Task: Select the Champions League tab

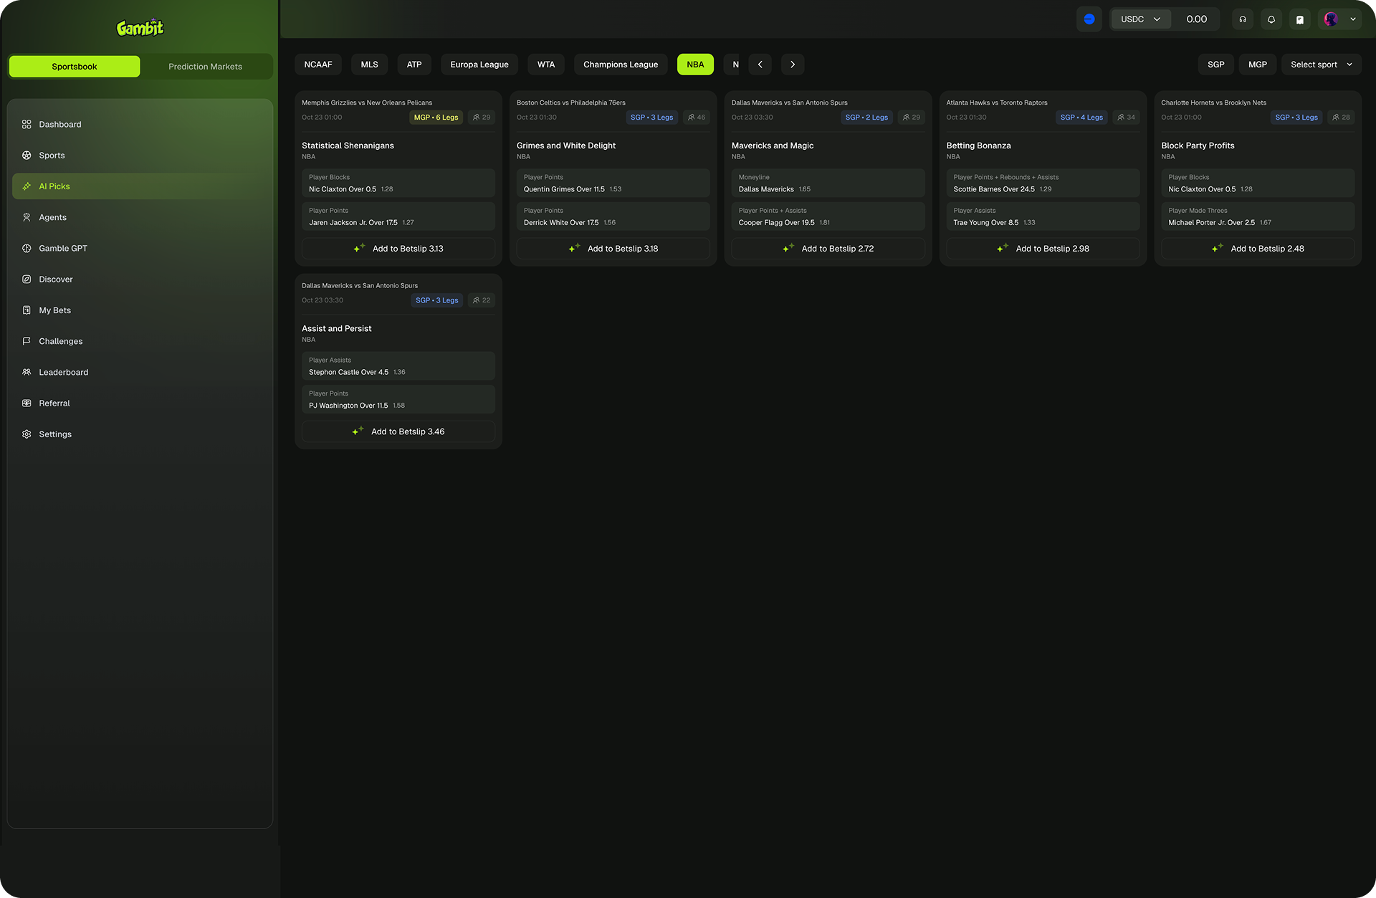Action: (x=620, y=65)
